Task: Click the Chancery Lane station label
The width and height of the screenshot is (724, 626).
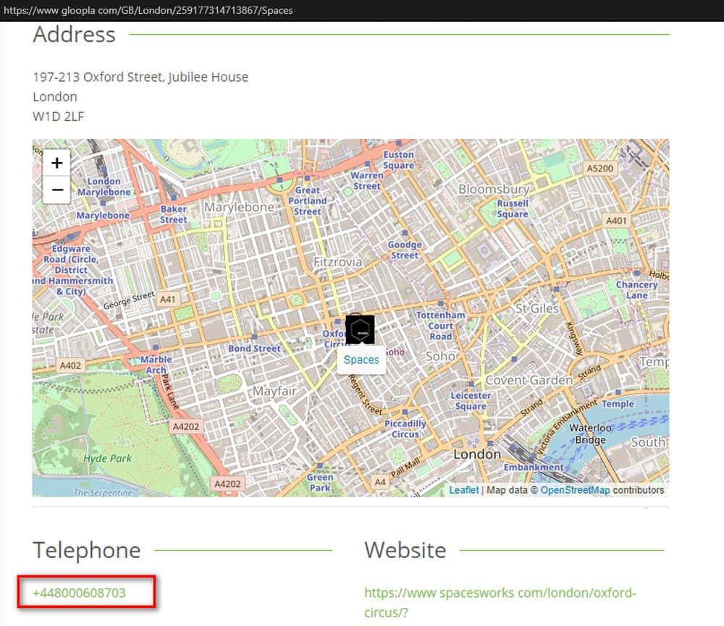Action: coord(636,290)
